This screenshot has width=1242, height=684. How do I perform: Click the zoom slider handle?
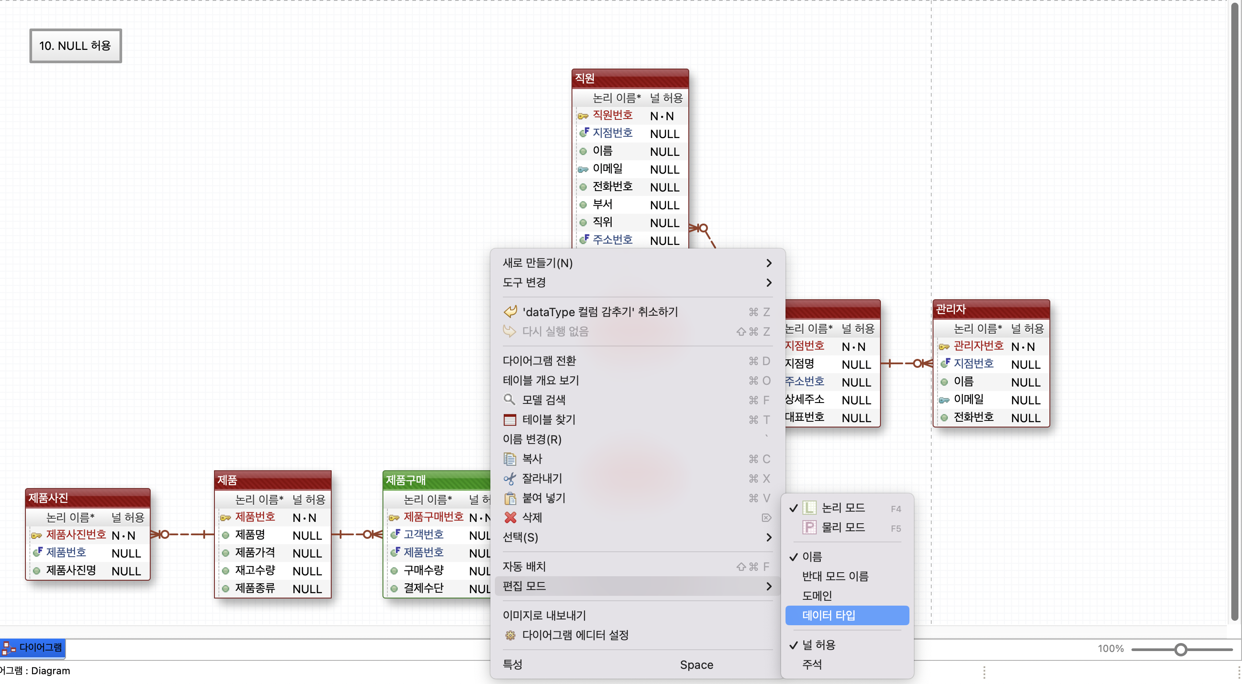click(1180, 650)
